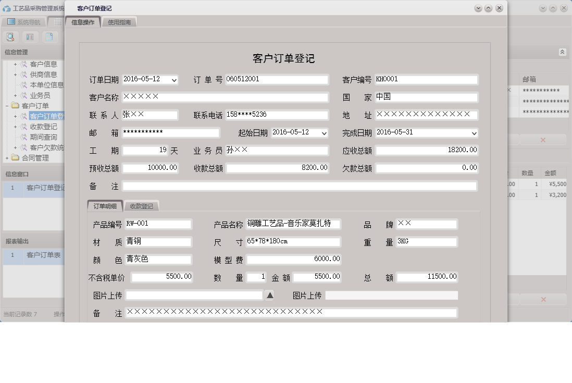Viewport: 572px width, 383px height.
Task: Open the 收款登记 tab in order form
Action: (x=142, y=206)
